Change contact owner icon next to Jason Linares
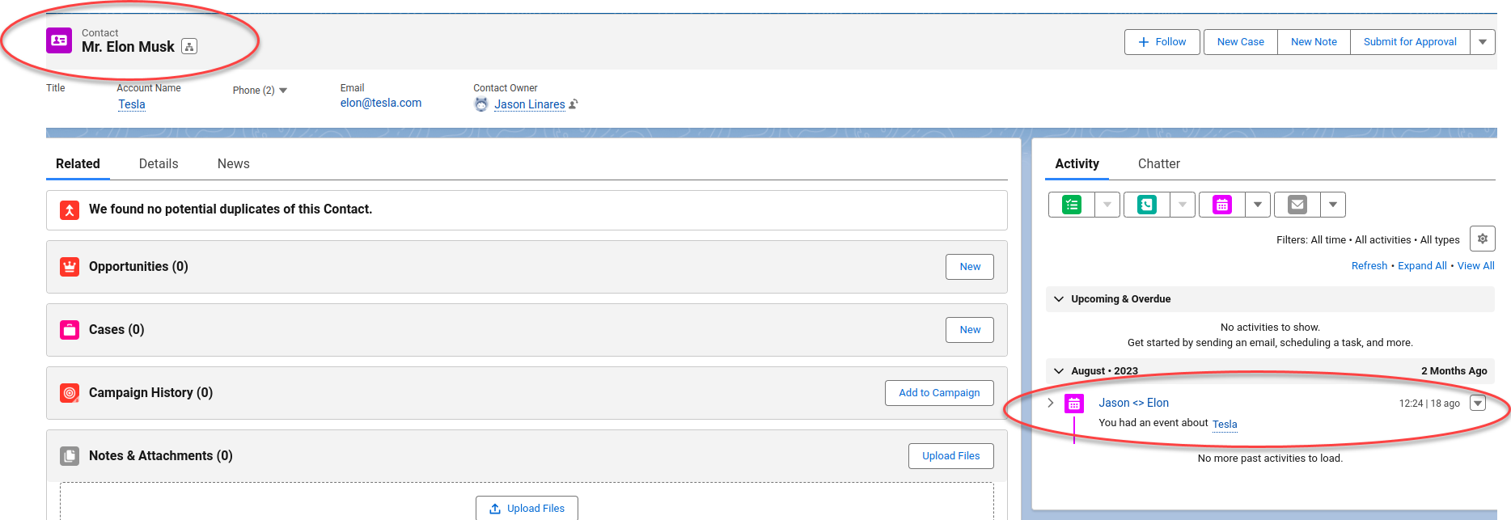This screenshot has width=1511, height=520. point(574,104)
